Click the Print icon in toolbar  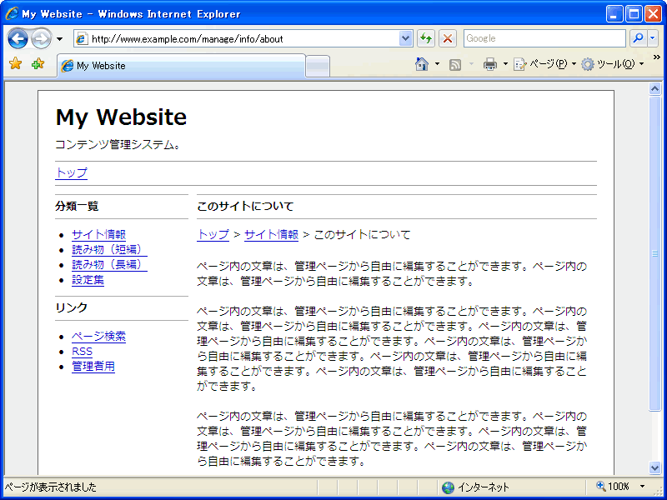click(x=490, y=64)
